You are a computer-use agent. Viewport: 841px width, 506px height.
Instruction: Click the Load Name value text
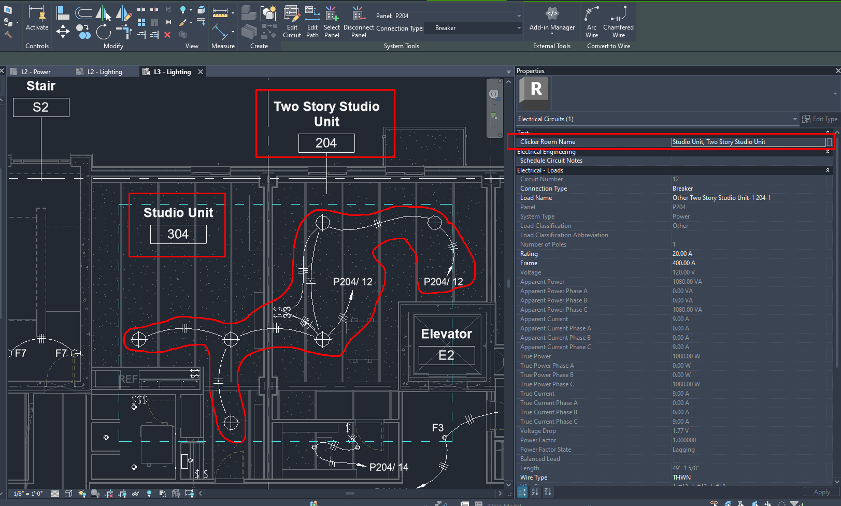click(721, 198)
